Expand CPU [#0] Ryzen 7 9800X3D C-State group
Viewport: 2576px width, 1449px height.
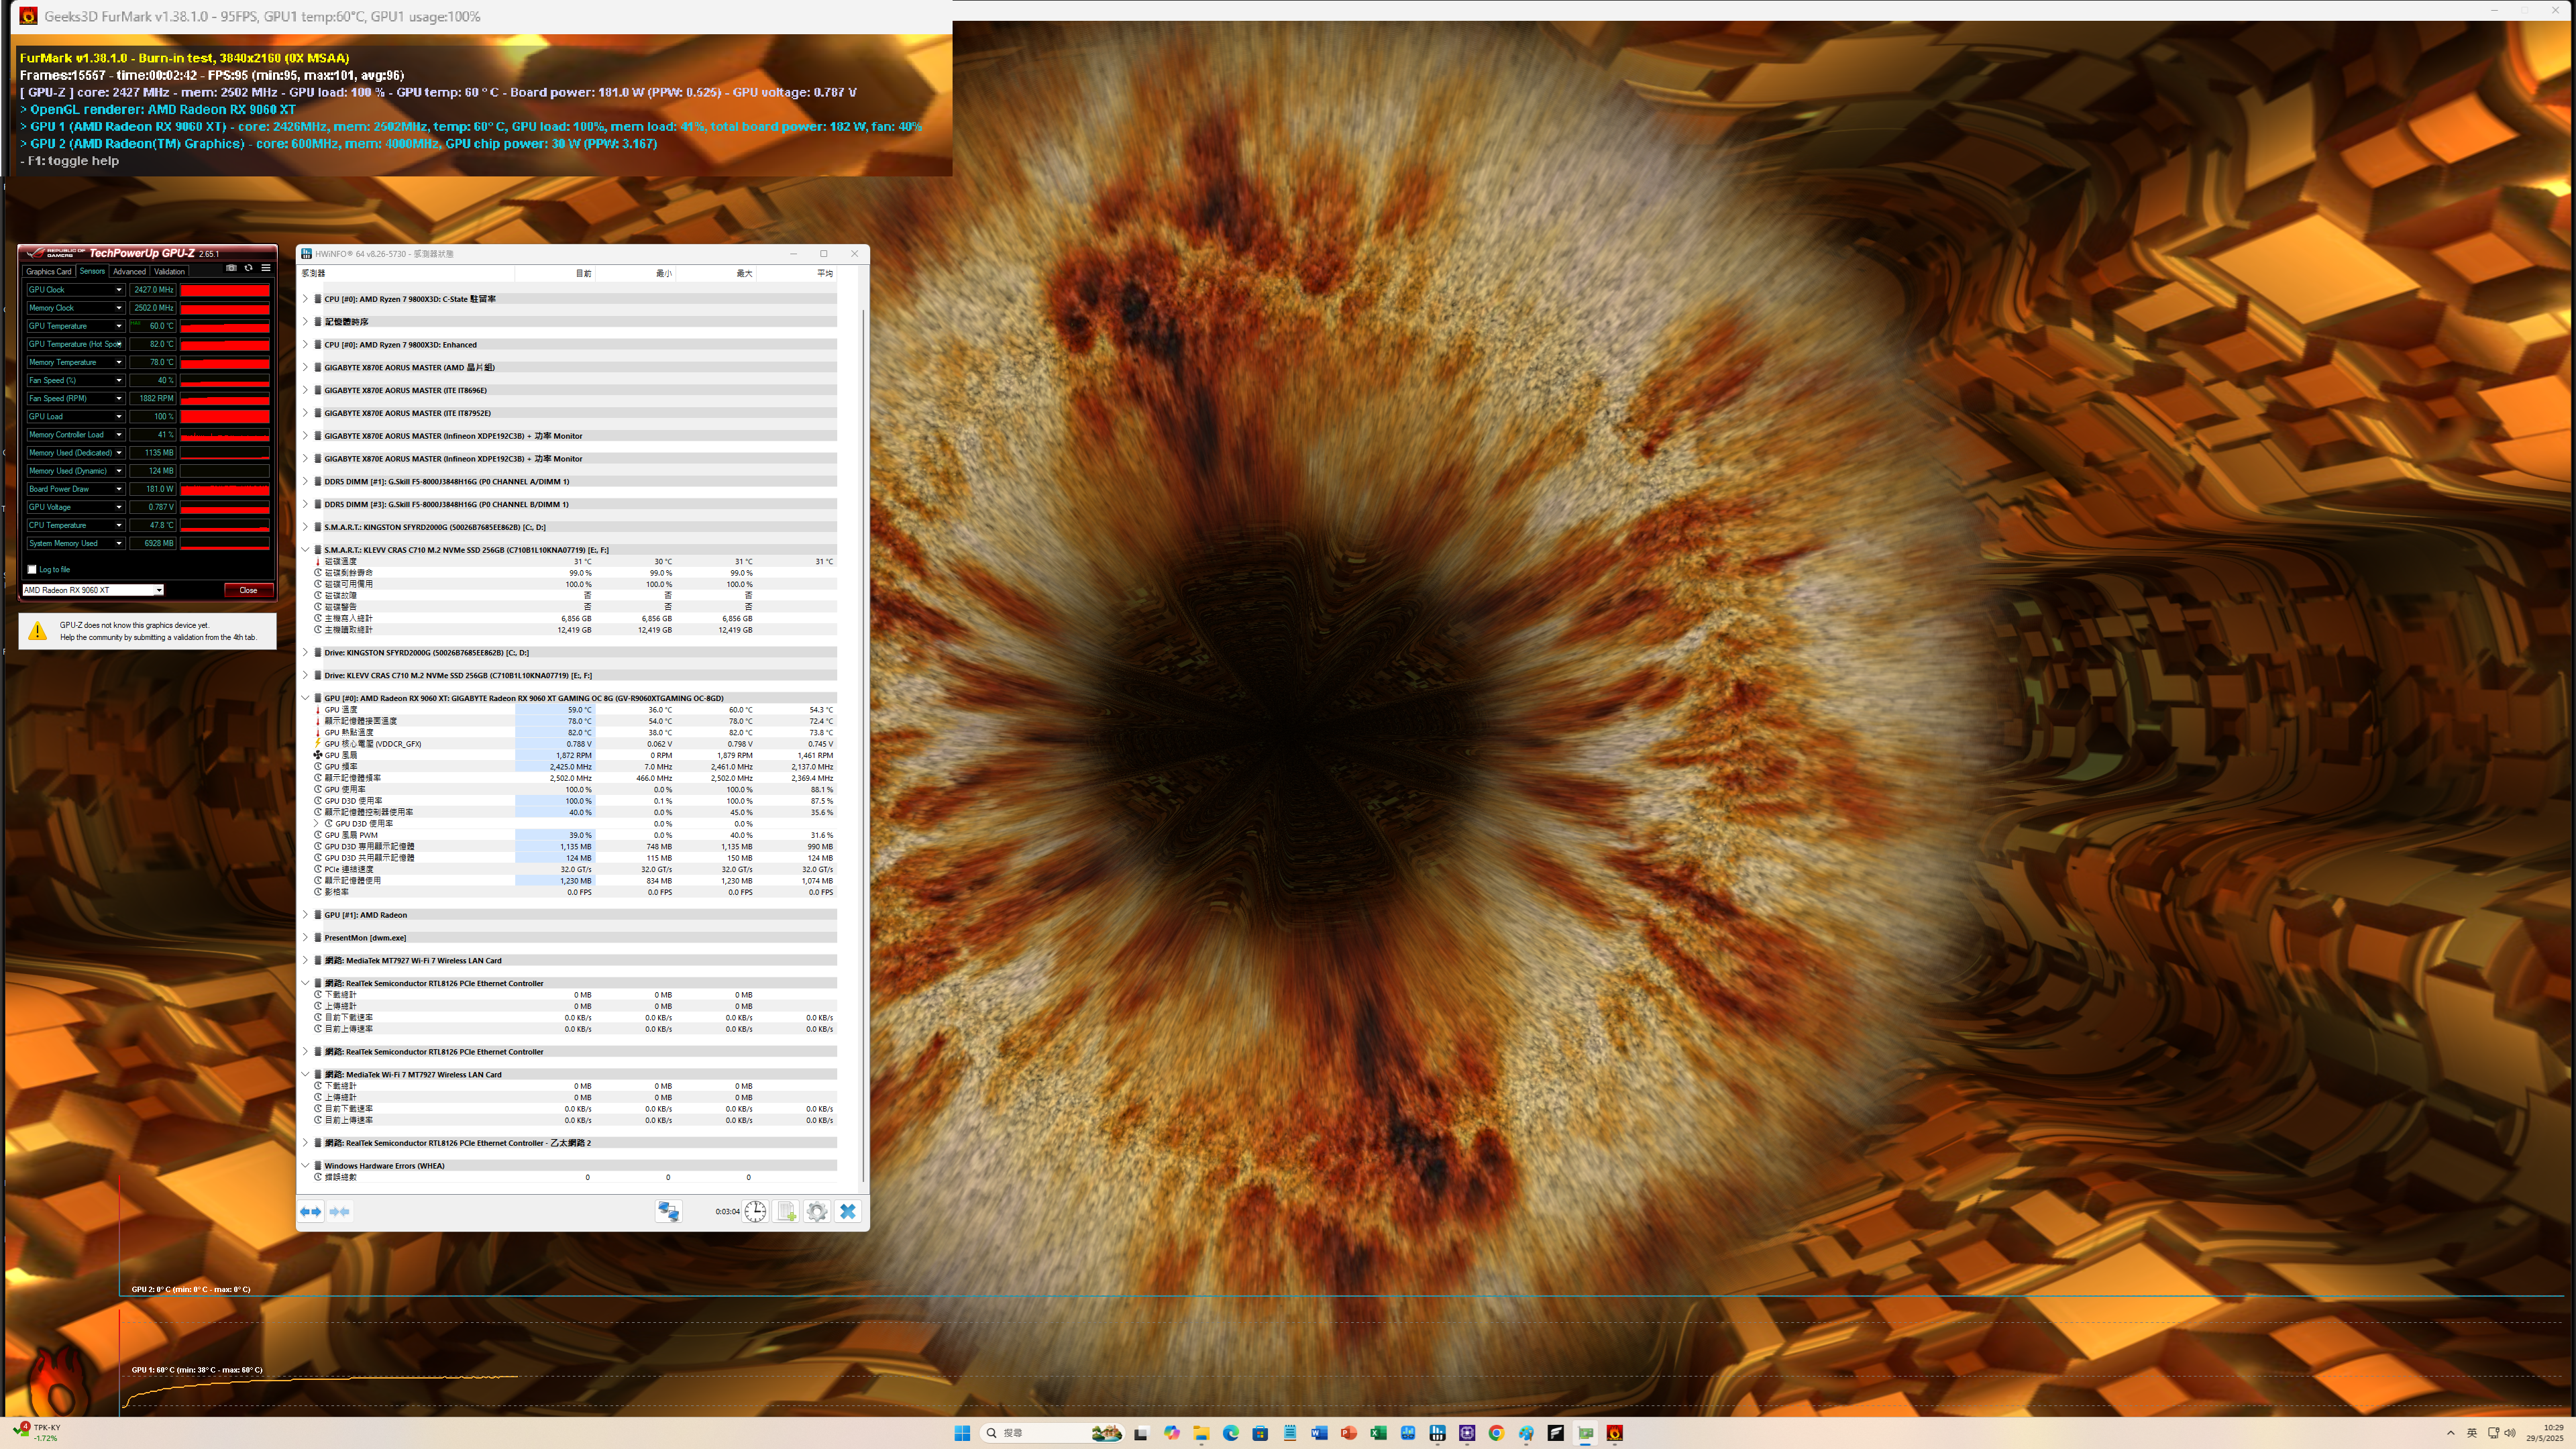[306, 299]
